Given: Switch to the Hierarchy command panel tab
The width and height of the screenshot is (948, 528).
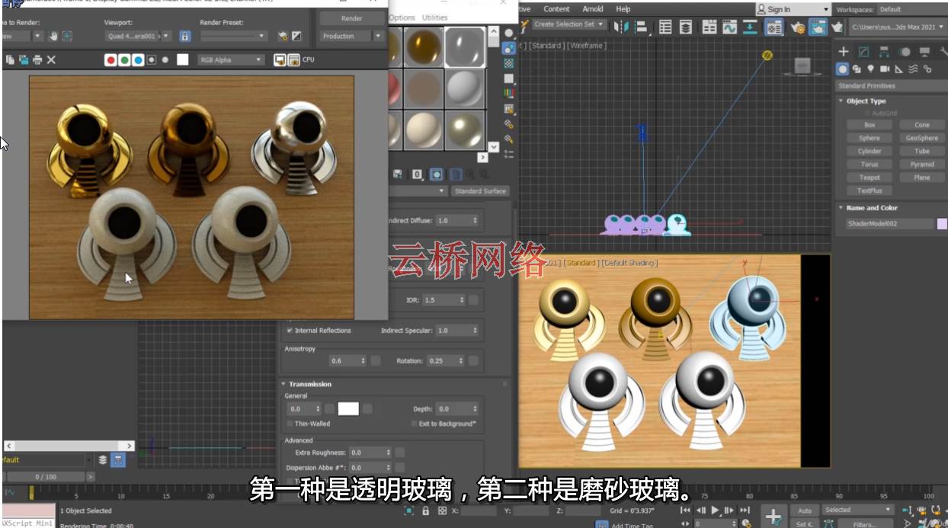Looking at the screenshot, I should click(884, 52).
